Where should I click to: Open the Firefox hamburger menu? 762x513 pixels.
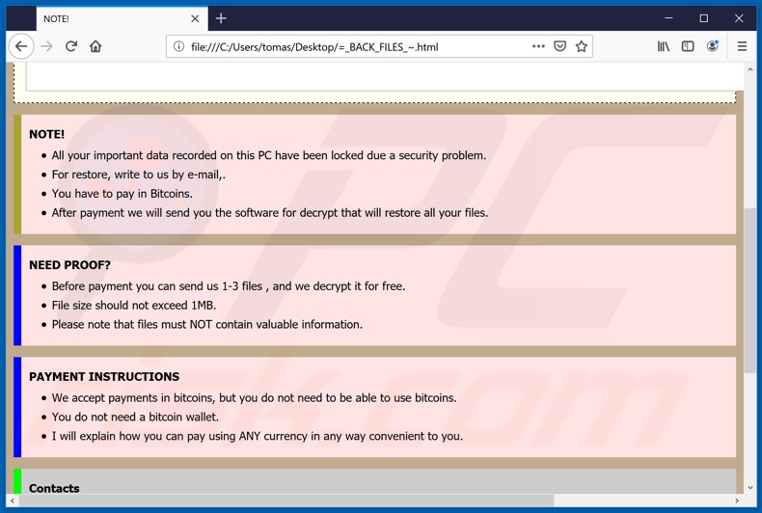click(x=742, y=46)
